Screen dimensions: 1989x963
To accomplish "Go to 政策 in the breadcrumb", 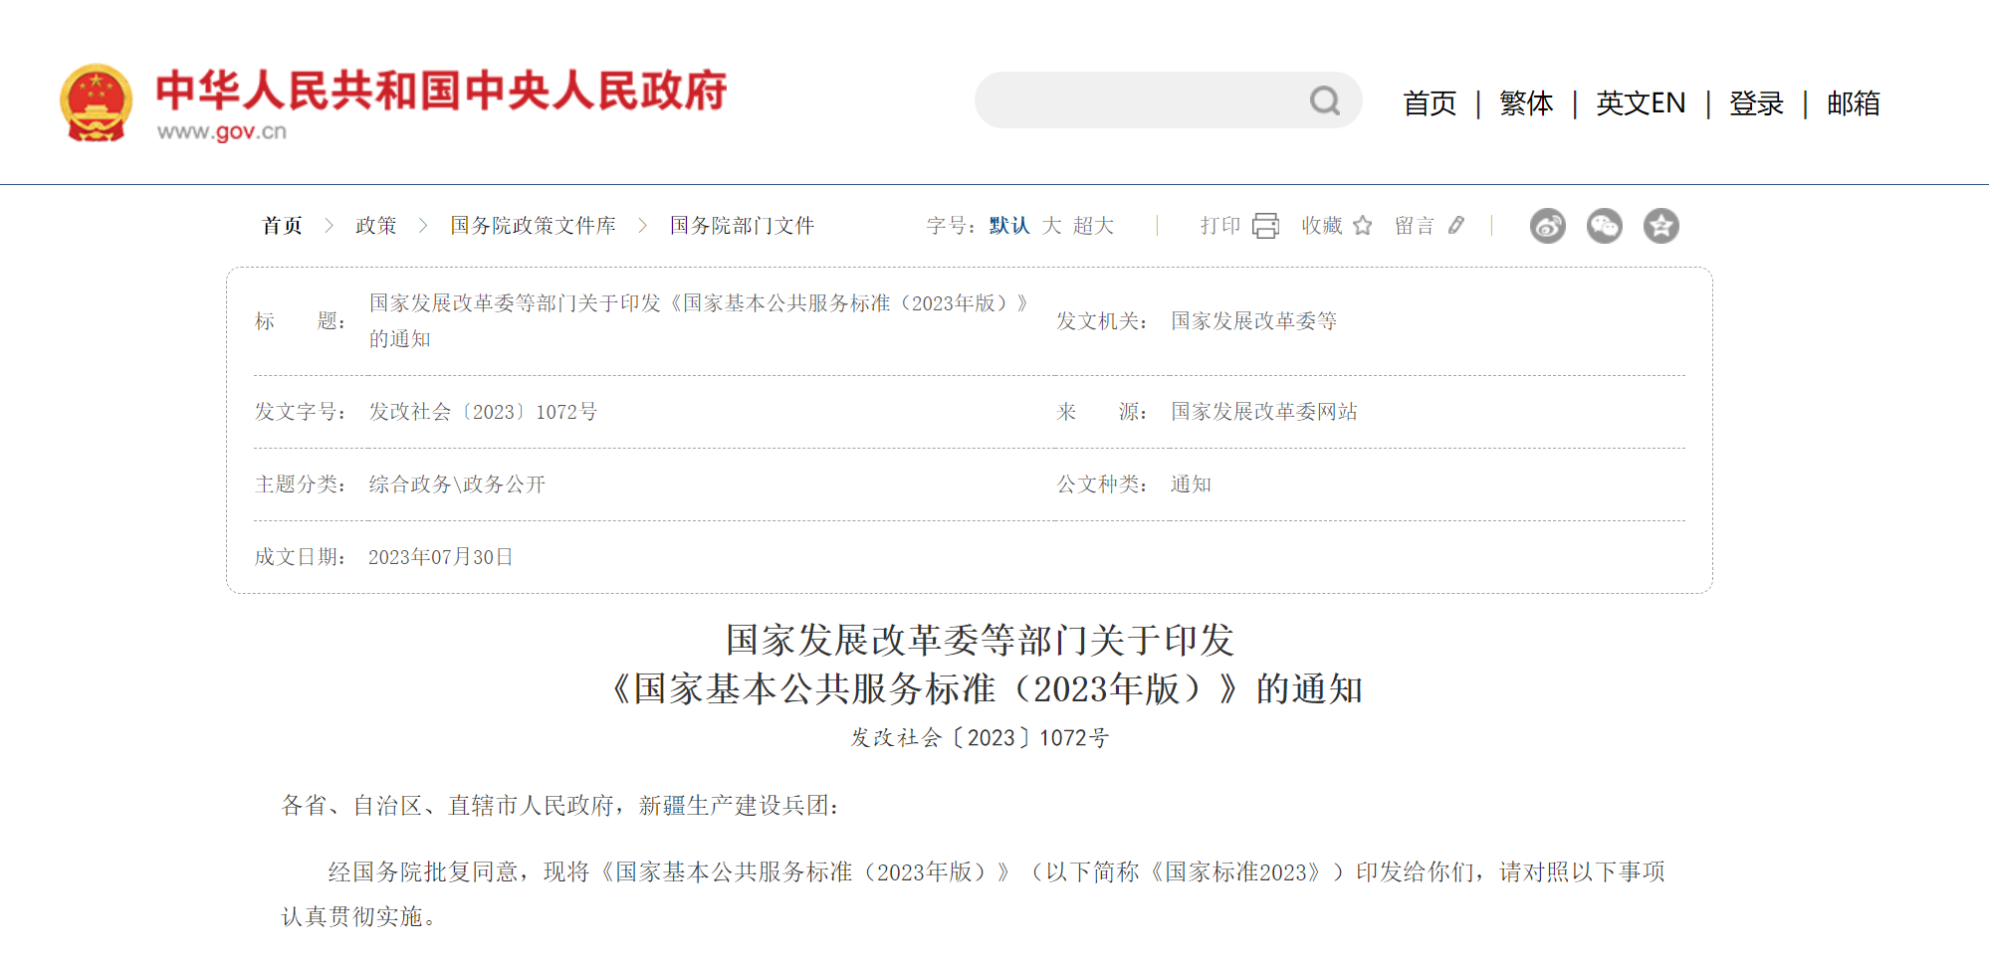I will coord(375,226).
